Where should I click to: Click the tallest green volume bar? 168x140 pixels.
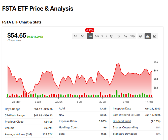pos(117,94)
